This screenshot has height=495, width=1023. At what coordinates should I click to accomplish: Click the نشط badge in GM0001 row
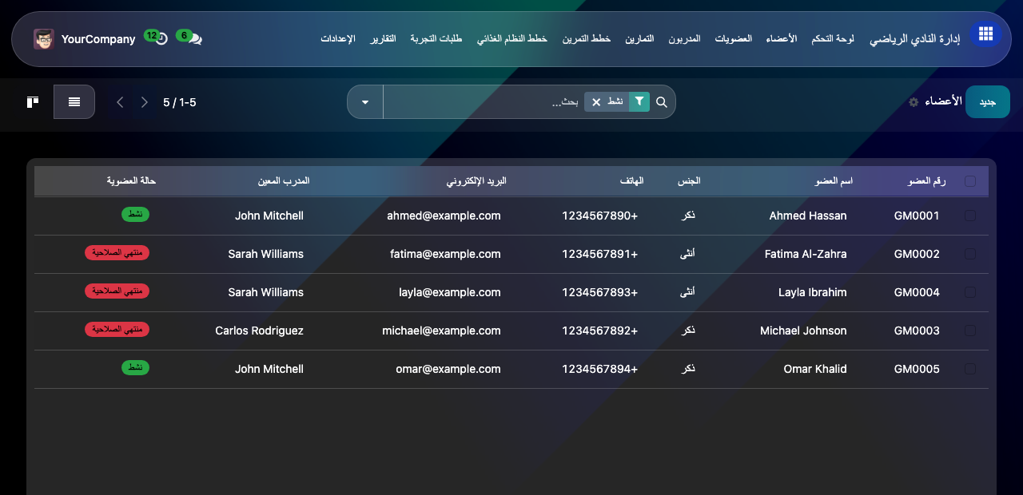click(135, 215)
